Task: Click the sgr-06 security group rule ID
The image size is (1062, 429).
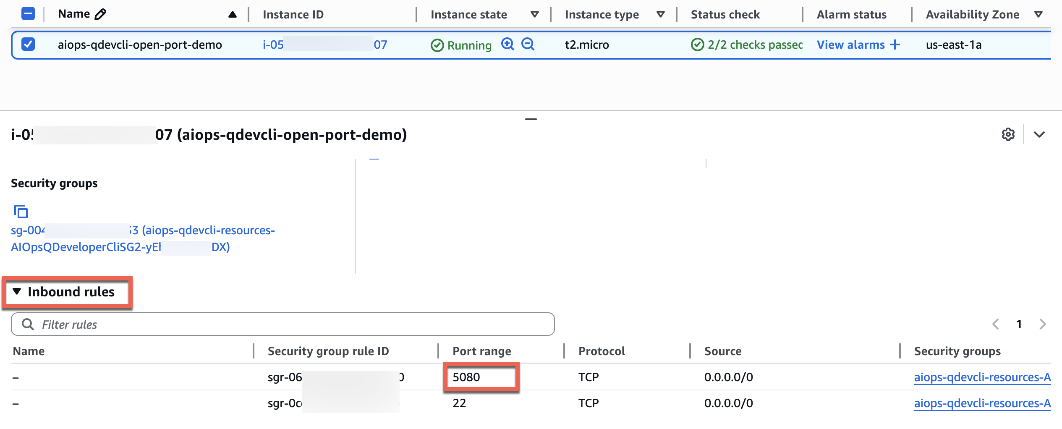Action: point(336,377)
